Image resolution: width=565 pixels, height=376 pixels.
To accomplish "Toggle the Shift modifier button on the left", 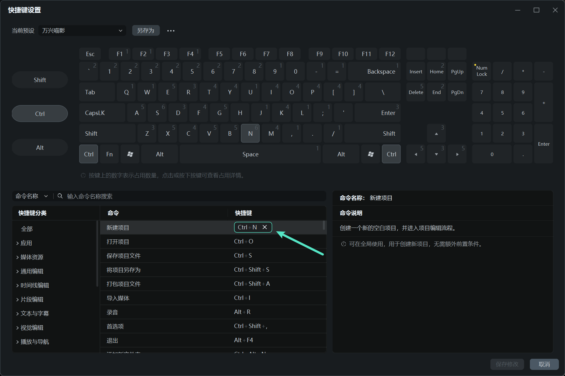I will click(x=40, y=80).
